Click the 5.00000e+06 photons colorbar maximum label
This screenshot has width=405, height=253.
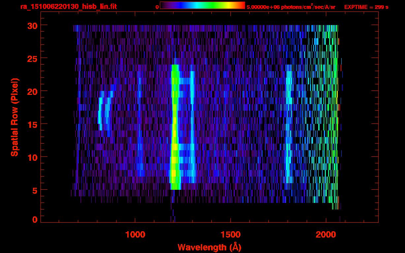click(x=291, y=7)
